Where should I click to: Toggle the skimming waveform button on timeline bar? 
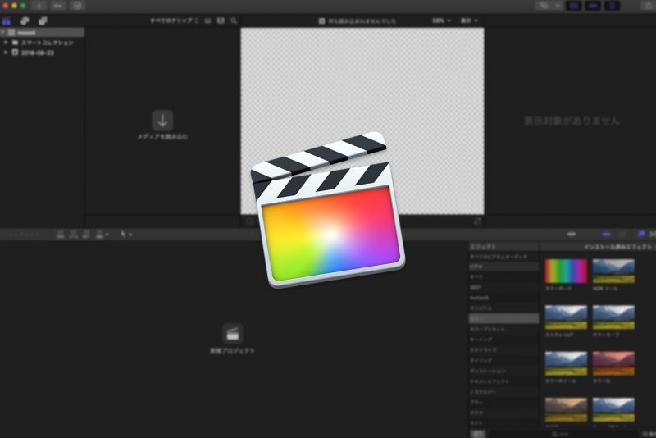click(x=571, y=235)
